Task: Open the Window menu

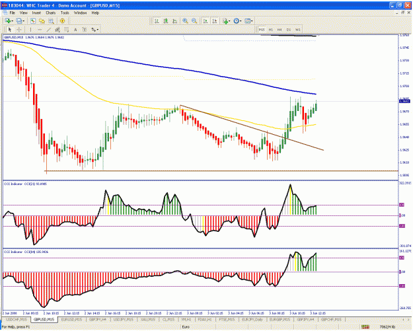Action: click(x=80, y=13)
